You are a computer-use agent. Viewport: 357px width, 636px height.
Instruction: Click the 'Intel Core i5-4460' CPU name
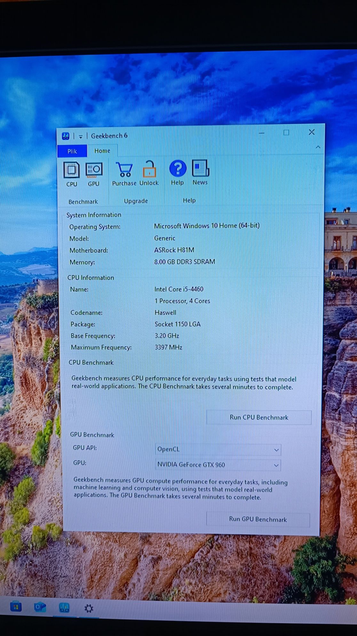click(179, 289)
